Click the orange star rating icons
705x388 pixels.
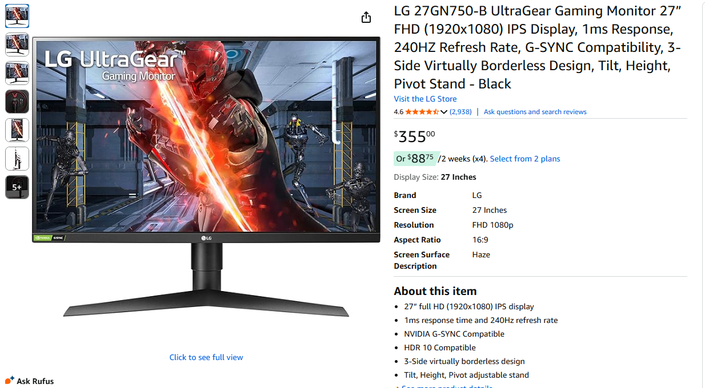coord(422,112)
